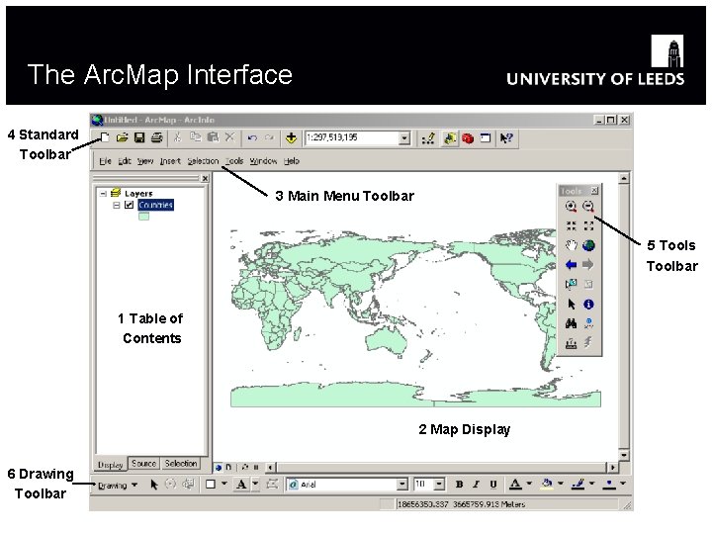712x534 pixels.
Task: Toggle Bold text formatting
Action: coord(459,485)
